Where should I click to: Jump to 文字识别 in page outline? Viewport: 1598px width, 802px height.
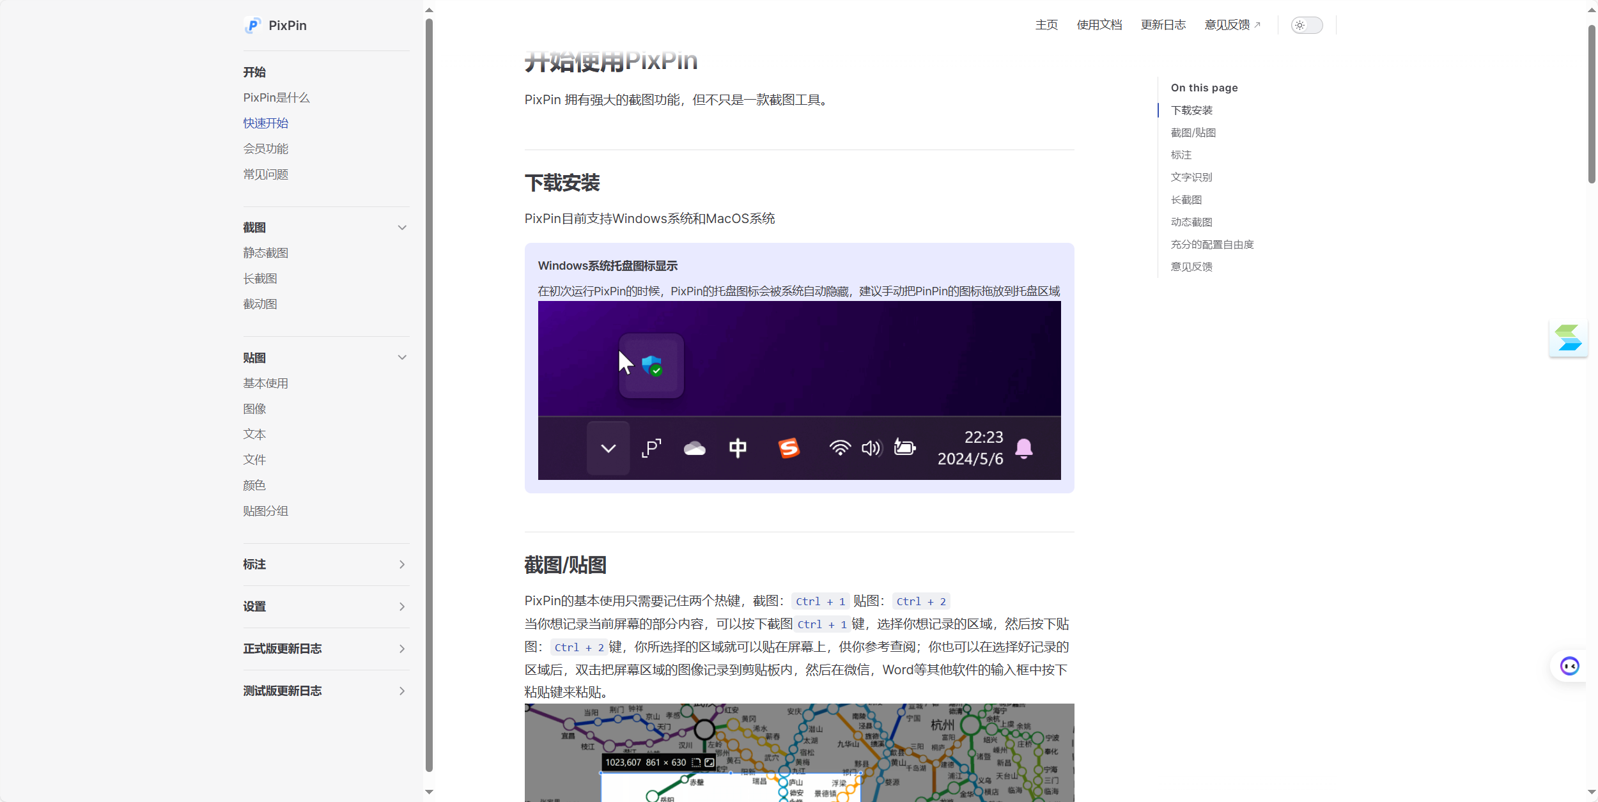point(1191,177)
